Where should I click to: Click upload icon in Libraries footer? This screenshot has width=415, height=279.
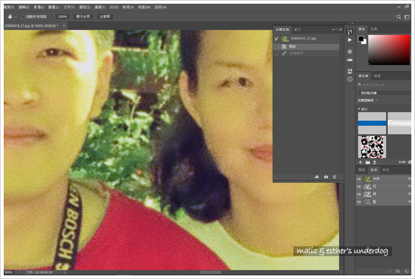click(374, 162)
